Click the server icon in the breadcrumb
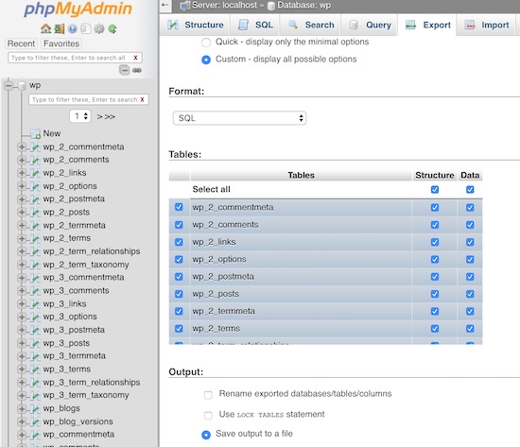 tap(185, 6)
